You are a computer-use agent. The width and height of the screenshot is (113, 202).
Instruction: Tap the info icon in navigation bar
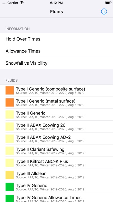click(x=104, y=12)
